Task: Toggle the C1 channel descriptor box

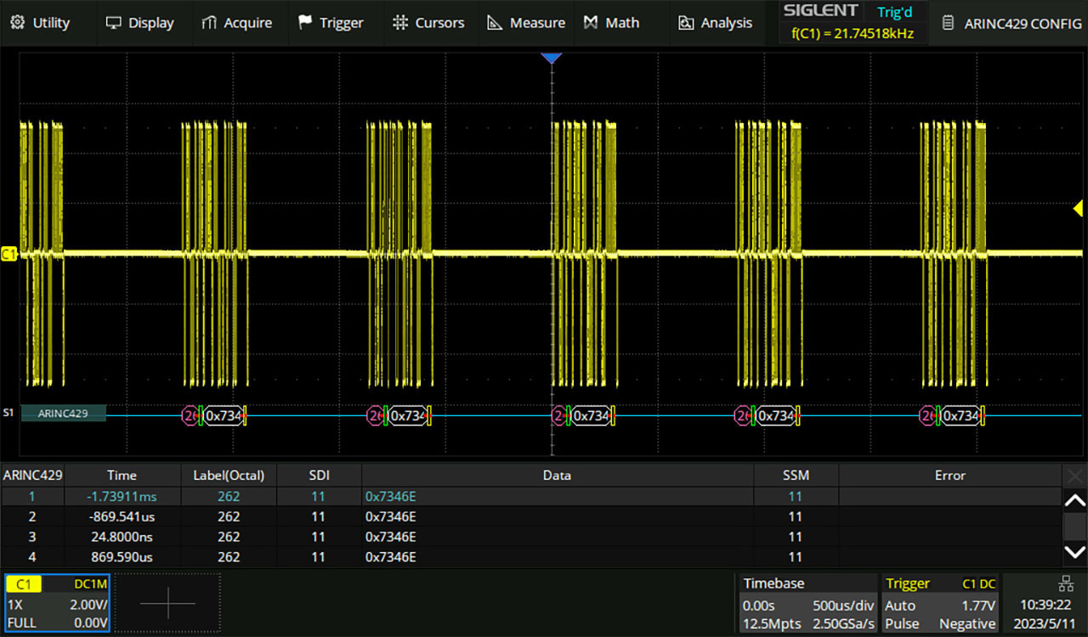Action: [55, 603]
